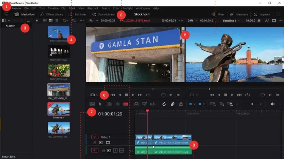Viewport: 284px width, 159px height.
Task: Click the media pool search icon
Action: pos(64,21)
